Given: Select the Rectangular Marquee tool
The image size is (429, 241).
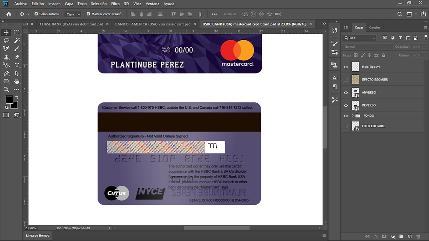Looking at the screenshot, I should (x=17, y=32).
